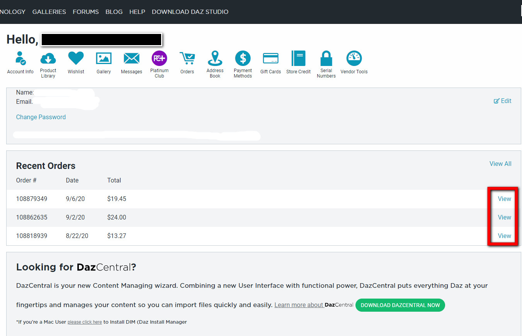Click the Learn more about DazCentral link
This screenshot has height=336, width=522.
pyautogui.click(x=314, y=305)
